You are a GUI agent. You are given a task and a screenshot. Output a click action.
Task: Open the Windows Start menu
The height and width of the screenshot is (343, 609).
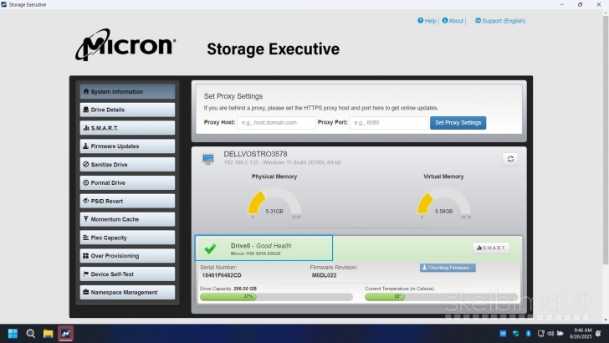pyautogui.click(x=13, y=334)
